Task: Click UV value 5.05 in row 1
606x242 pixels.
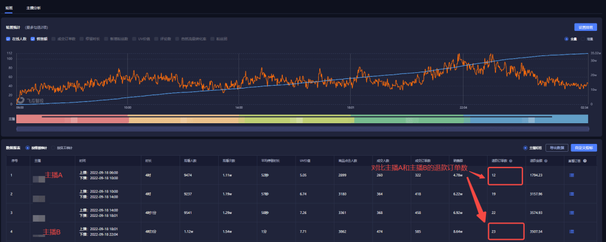Action: (x=304, y=175)
